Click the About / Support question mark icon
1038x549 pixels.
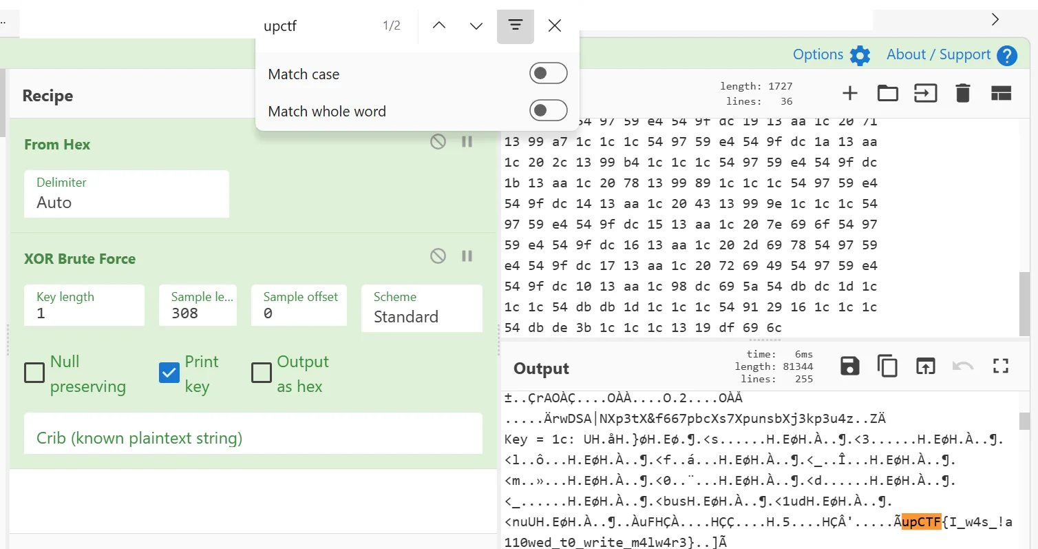[x=1006, y=54]
